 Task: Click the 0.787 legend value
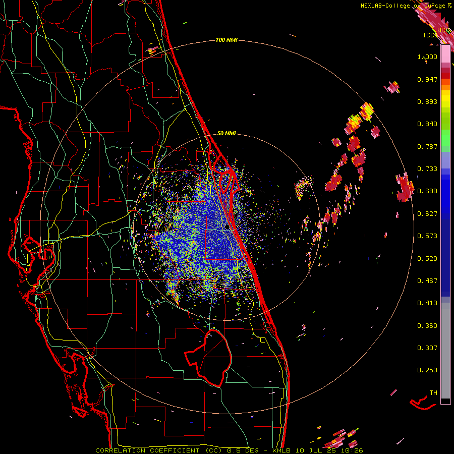pyautogui.click(x=427, y=146)
